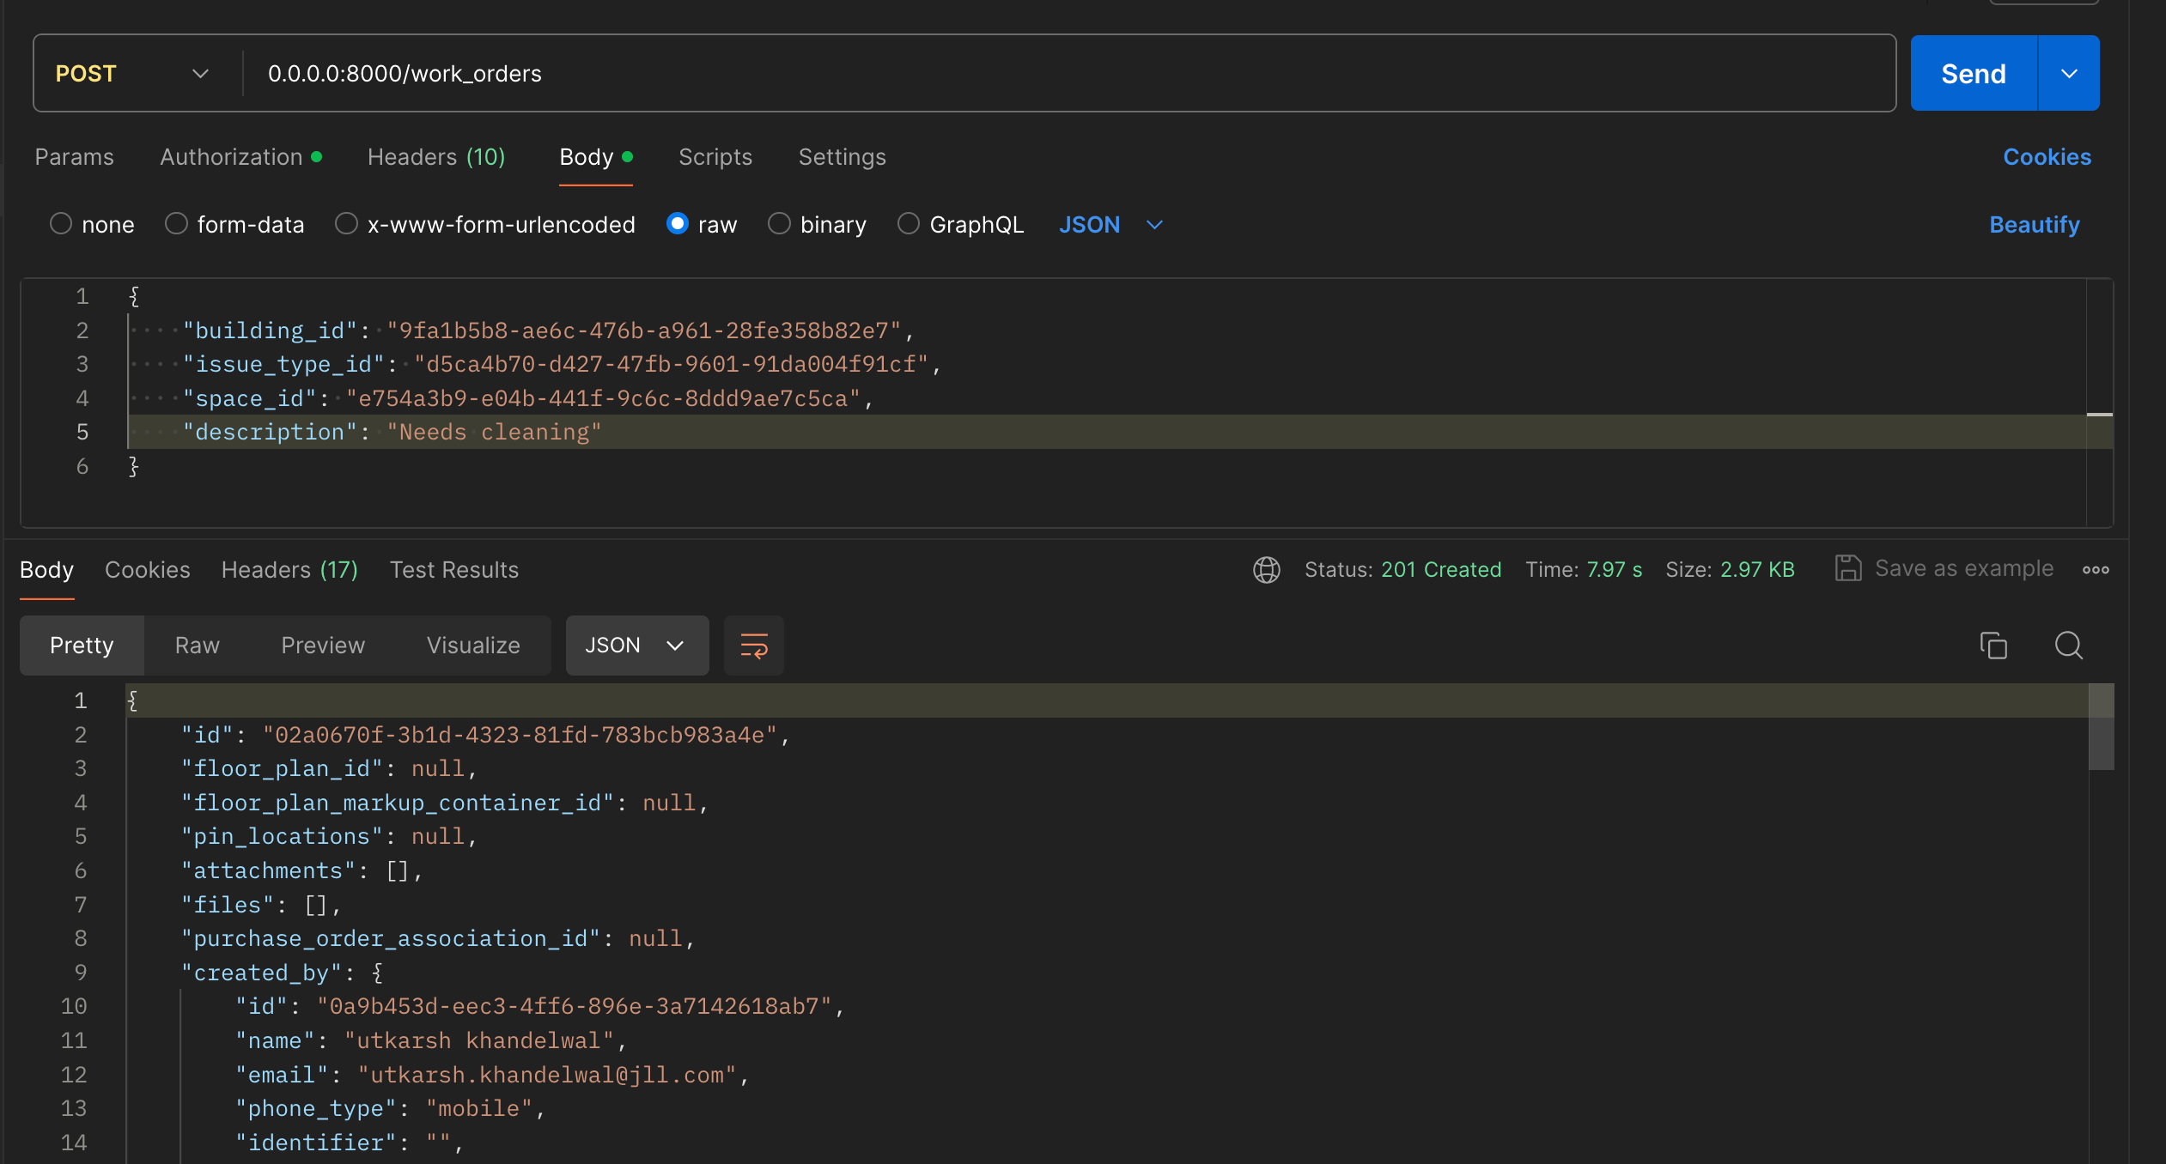Click the "identifier" line in response
Screen dimensions: 2166x1164
(350, 1143)
